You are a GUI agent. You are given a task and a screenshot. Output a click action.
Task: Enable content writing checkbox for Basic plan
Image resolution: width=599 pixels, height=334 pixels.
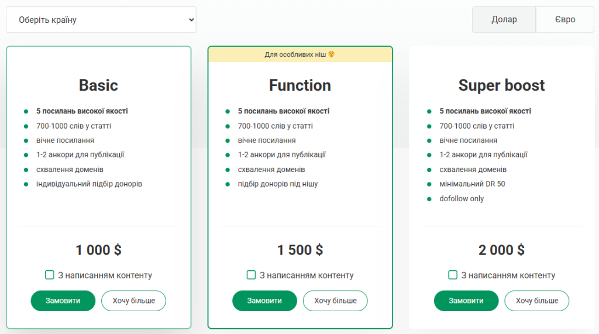(50, 275)
